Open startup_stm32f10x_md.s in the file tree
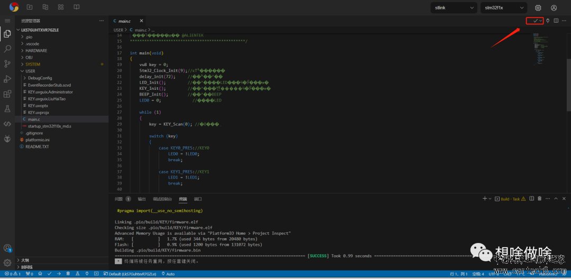This screenshot has height=279, width=571. [61, 126]
